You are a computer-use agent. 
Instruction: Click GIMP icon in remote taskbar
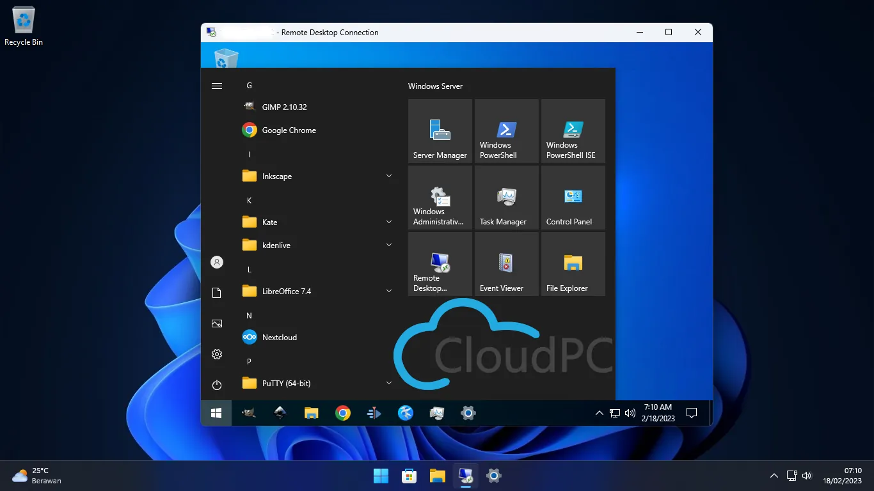click(x=248, y=413)
